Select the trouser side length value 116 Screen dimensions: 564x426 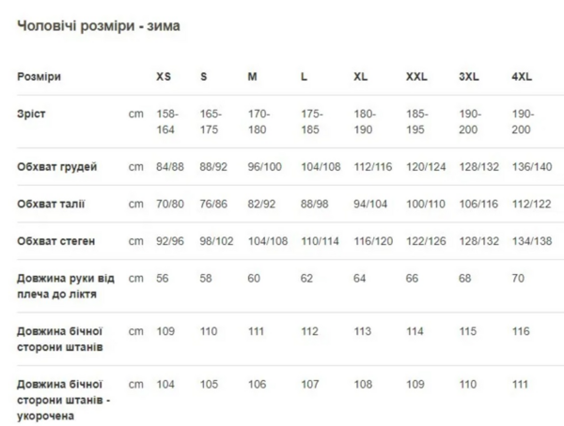coord(521,331)
